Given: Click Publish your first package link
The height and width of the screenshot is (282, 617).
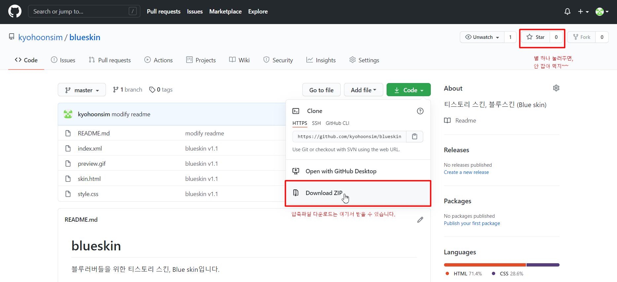Looking at the screenshot, I should click(x=472, y=223).
